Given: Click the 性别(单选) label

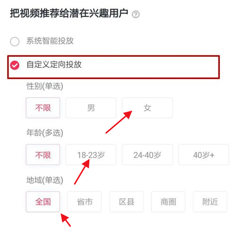Looking at the screenshot, I should [45, 86].
